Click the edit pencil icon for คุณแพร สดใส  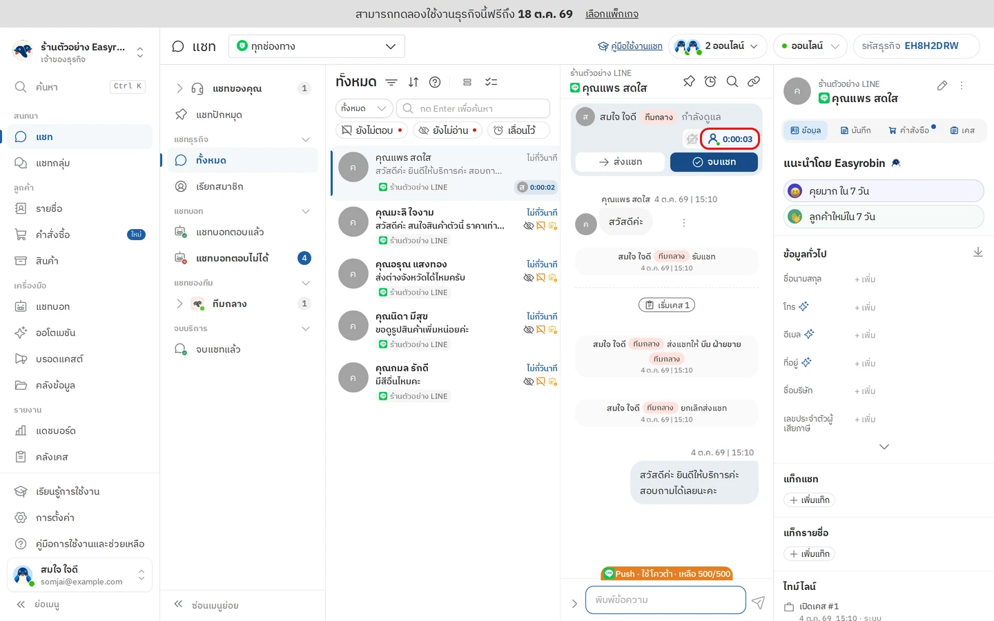pyautogui.click(x=942, y=86)
